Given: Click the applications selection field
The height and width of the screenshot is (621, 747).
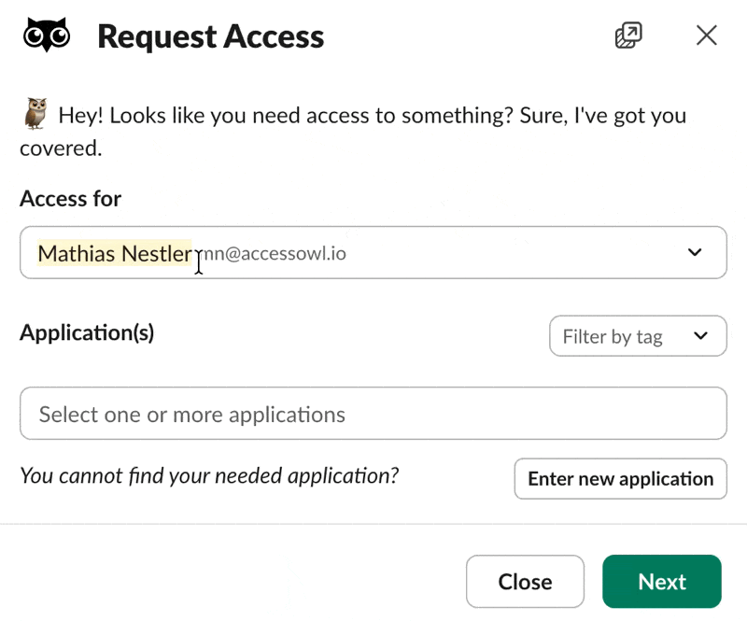Looking at the screenshot, I should pyautogui.click(x=373, y=414).
